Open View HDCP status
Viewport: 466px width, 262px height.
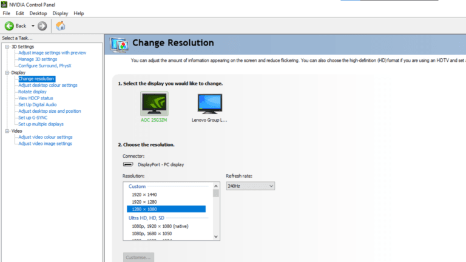coord(36,98)
